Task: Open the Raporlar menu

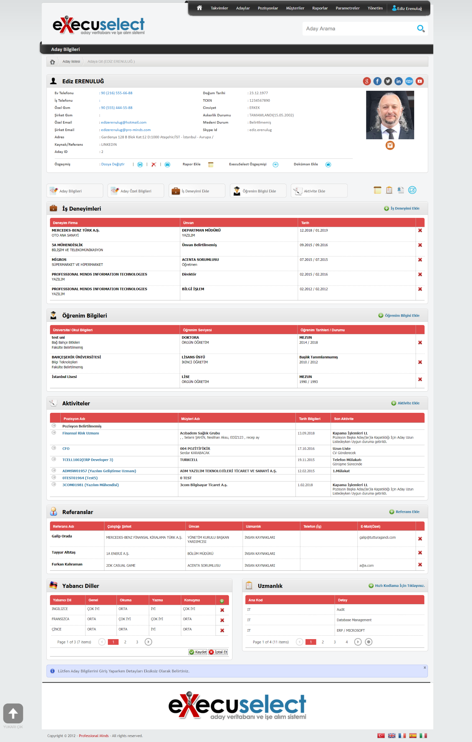Action: tap(320, 8)
